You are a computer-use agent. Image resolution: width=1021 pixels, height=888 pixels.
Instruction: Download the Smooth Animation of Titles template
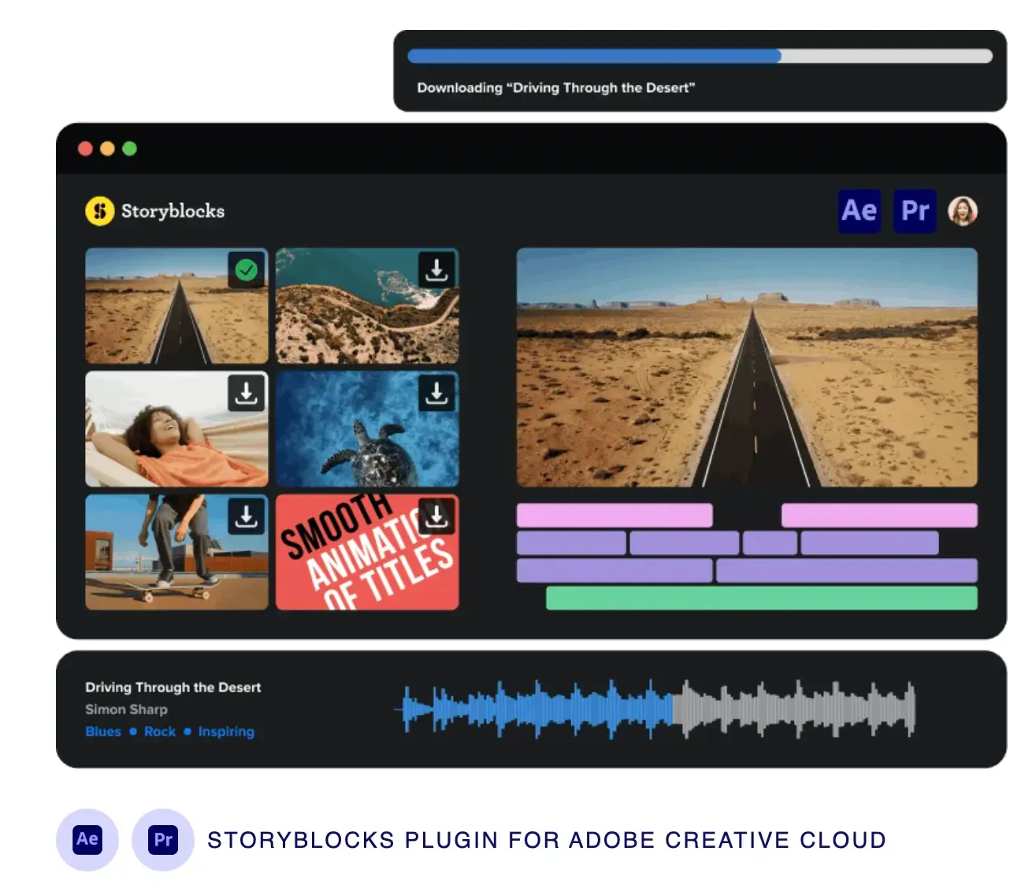[x=436, y=516]
